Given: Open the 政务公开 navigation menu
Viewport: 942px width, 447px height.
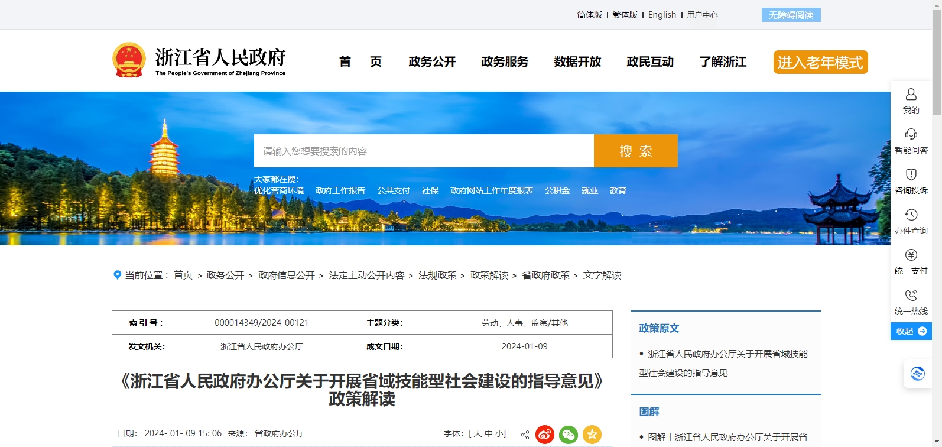Looking at the screenshot, I should [x=432, y=62].
